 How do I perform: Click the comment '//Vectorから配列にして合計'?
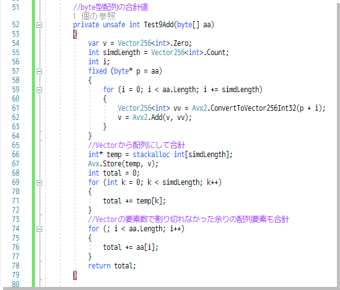pyautogui.click(x=137, y=145)
